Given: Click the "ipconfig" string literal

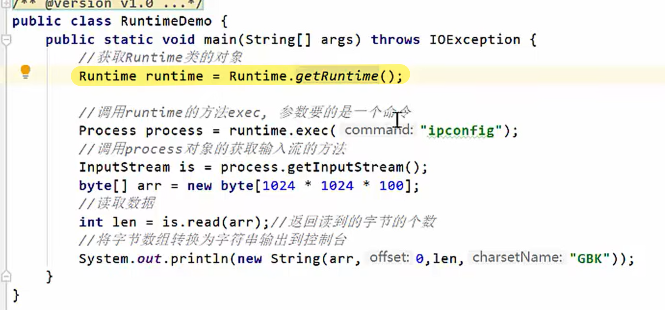Looking at the screenshot, I should [461, 131].
